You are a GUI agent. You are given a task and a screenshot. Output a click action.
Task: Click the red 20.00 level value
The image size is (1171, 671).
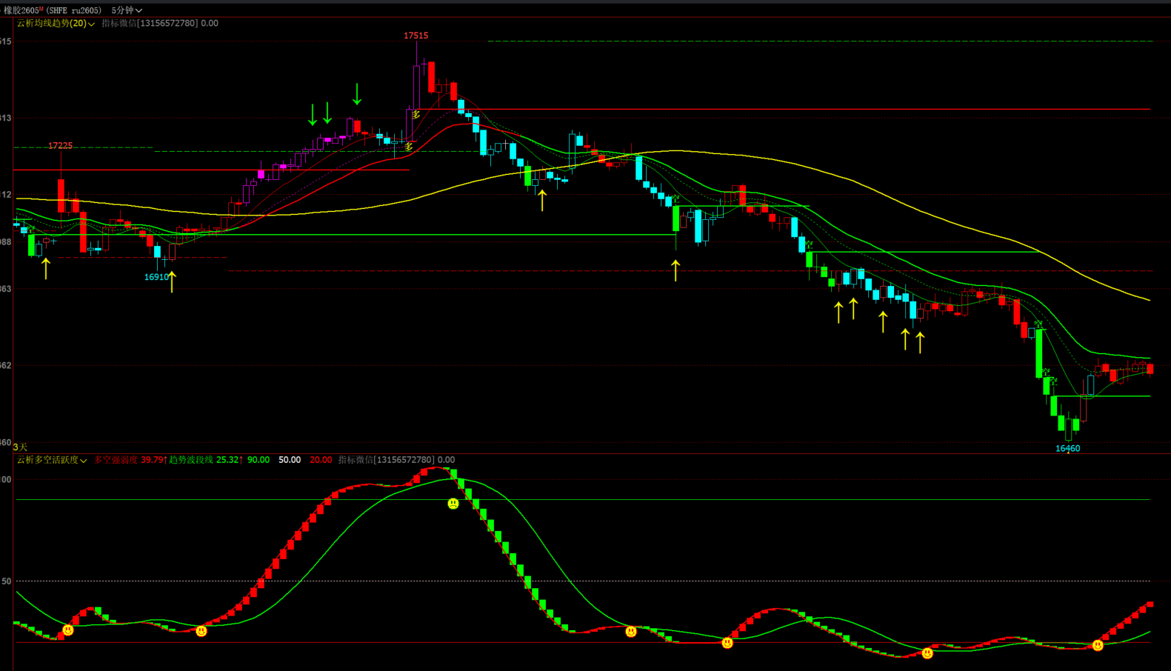[x=321, y=460]
